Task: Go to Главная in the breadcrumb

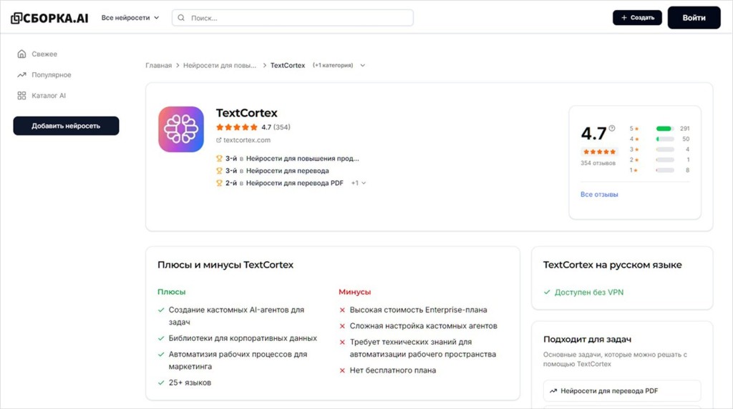Action: 158,65
